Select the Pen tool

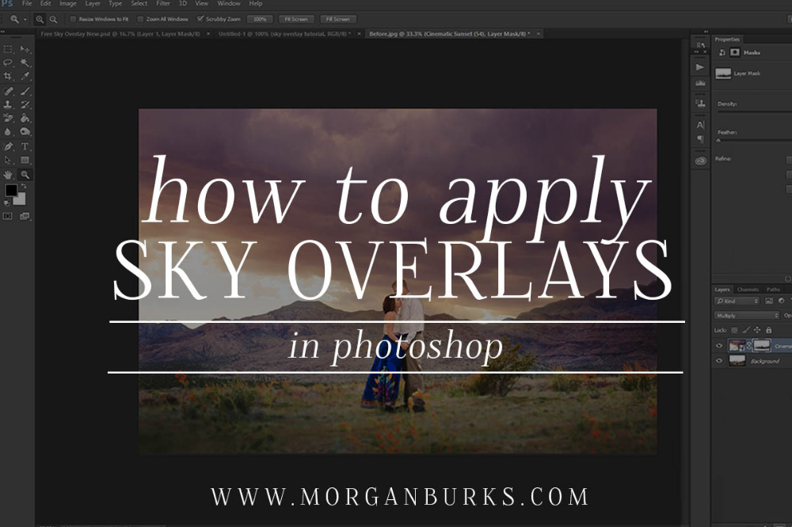click(8, 147)
